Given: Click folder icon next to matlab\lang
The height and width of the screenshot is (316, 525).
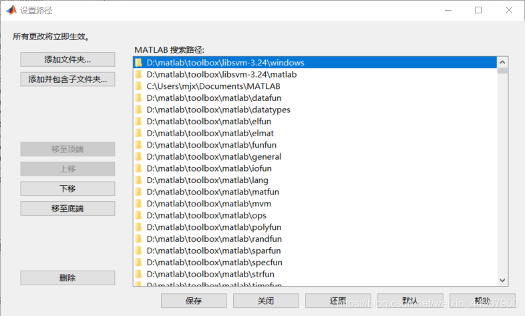Looking at the screenshot, I should pos(139,180).
